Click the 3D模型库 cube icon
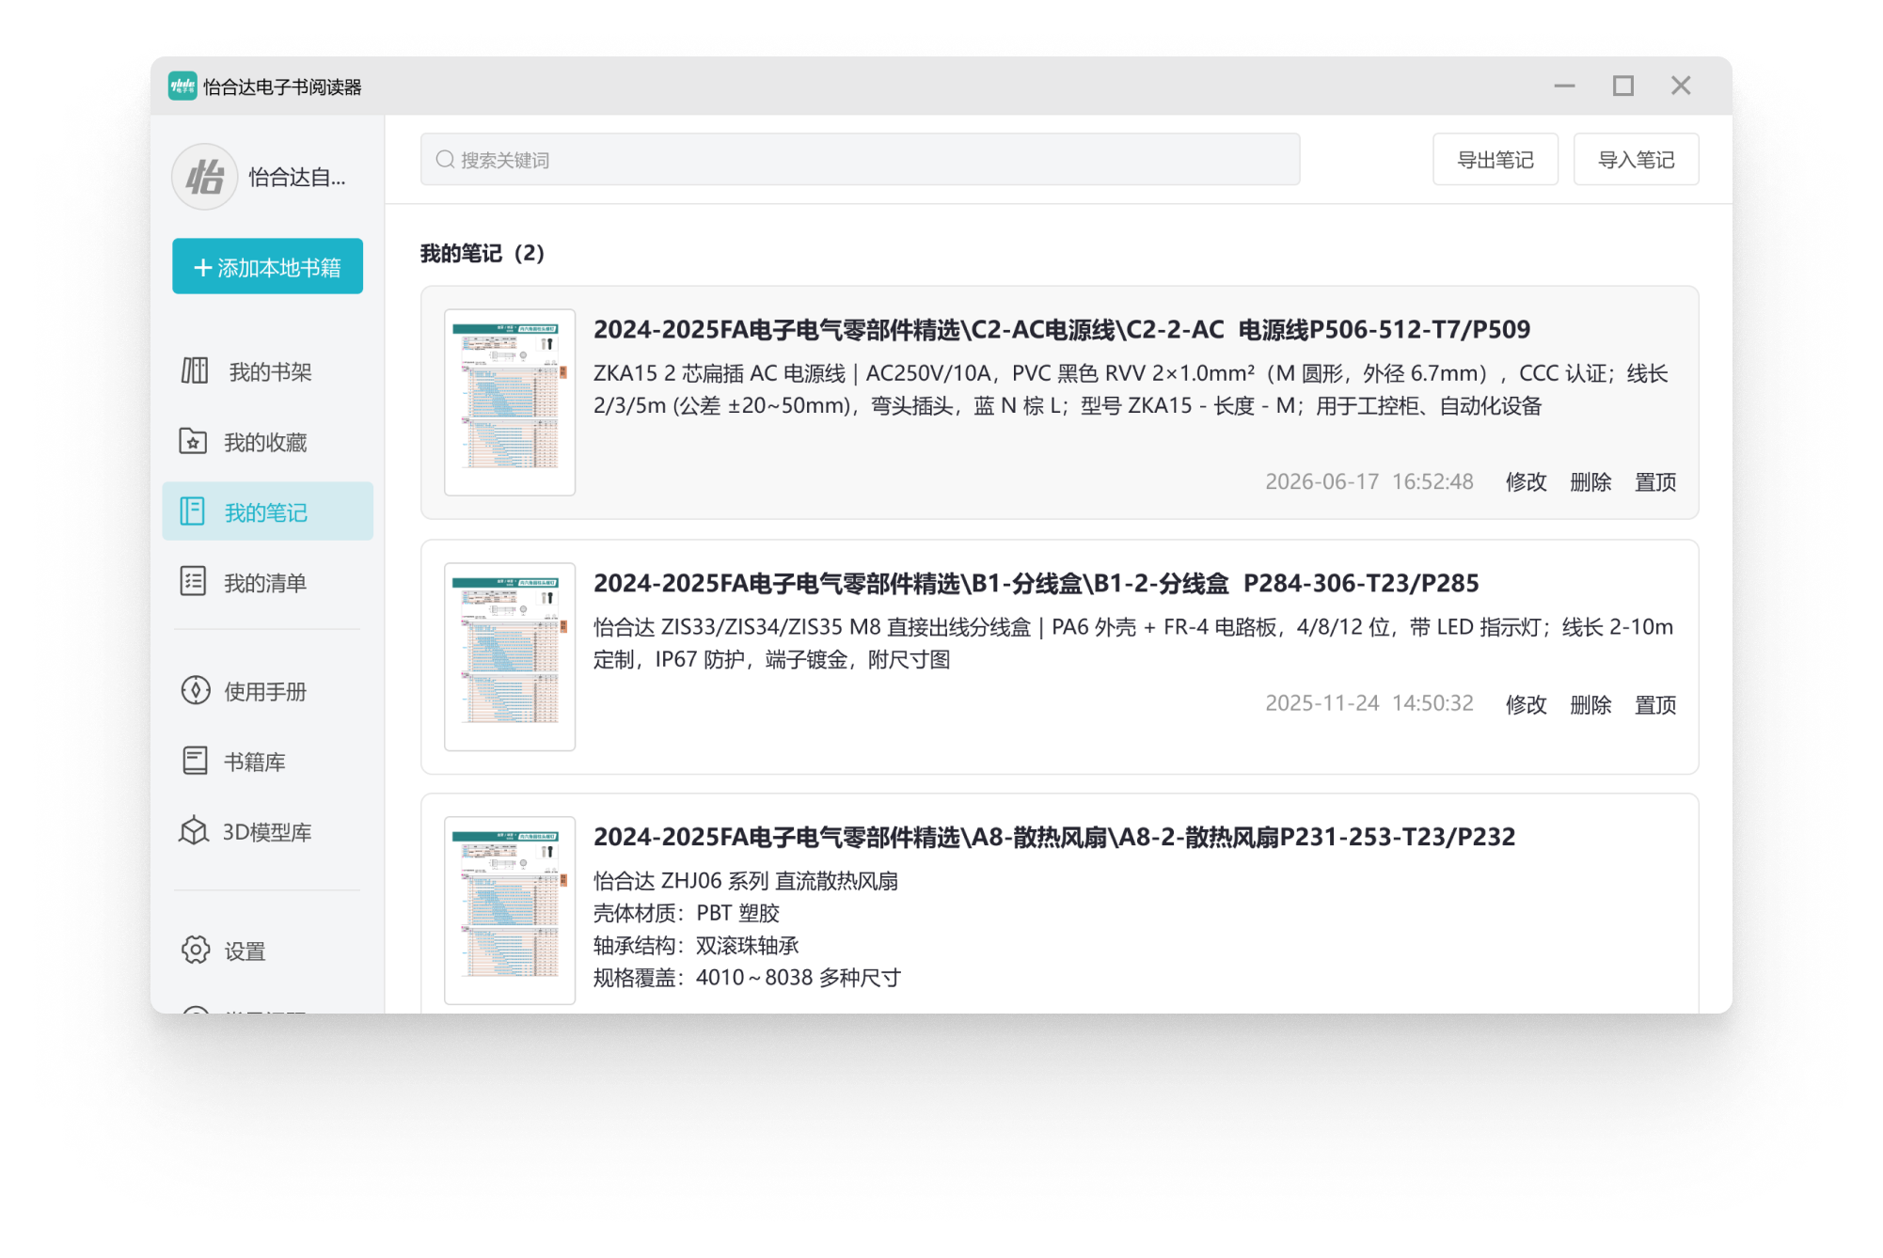 194,831
